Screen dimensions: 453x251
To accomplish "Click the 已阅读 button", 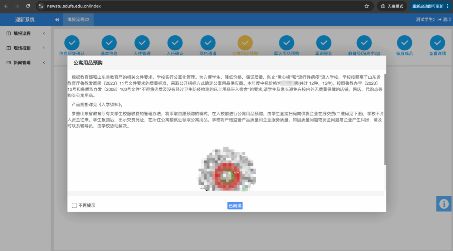I will click(235, 206).
